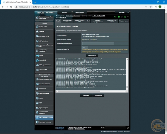Click the log horizontal scrollbar thumb

[79, 91]
